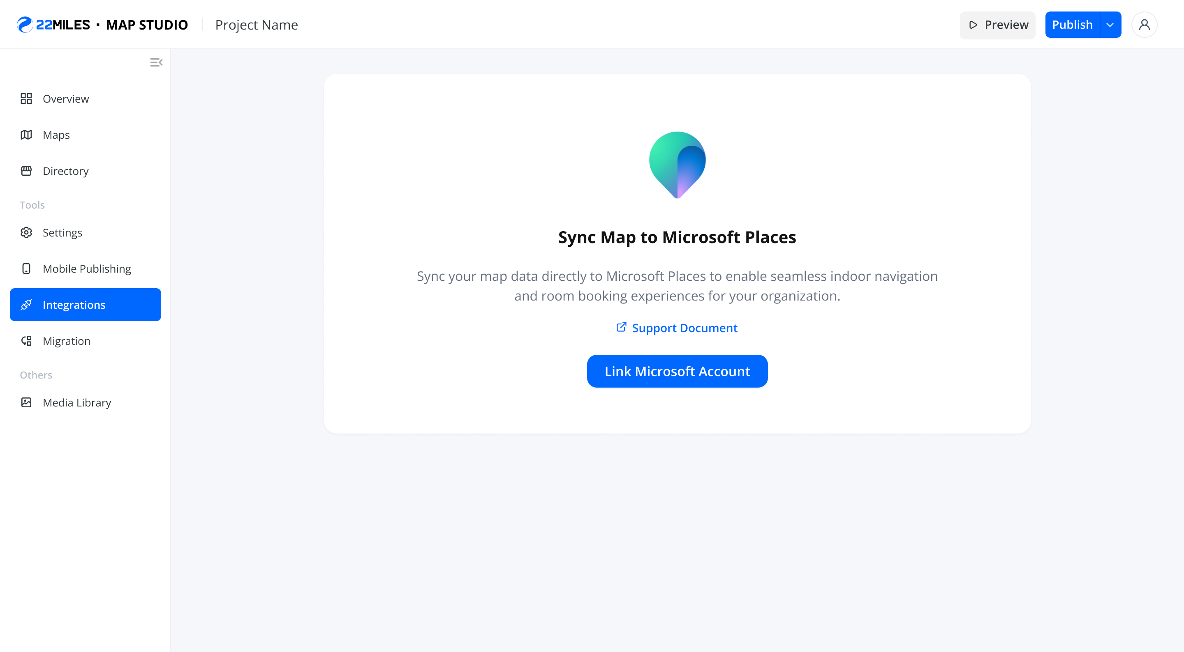Select Mobile Publishing menu entry

pyautogui.click(x=86, y=269)
